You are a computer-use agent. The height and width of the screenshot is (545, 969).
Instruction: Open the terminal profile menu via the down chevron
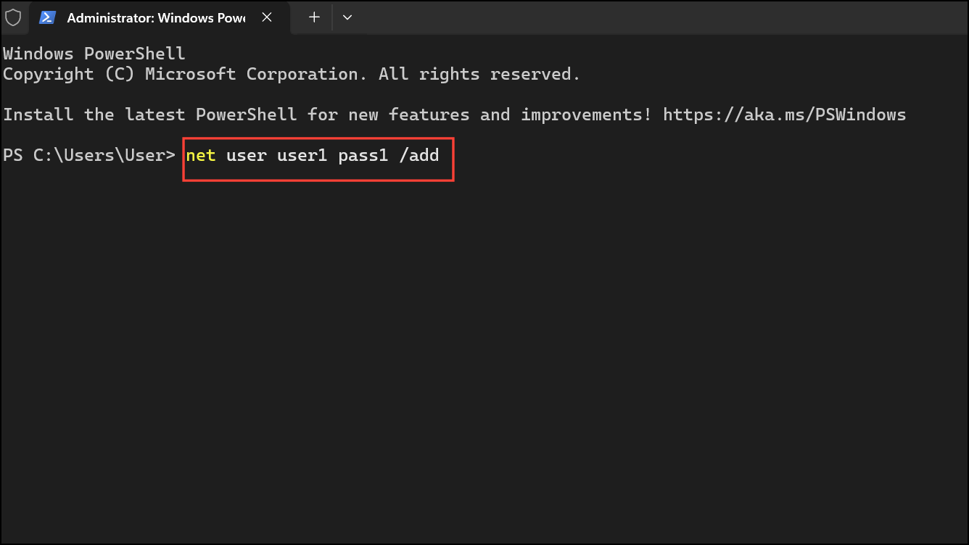347,17
